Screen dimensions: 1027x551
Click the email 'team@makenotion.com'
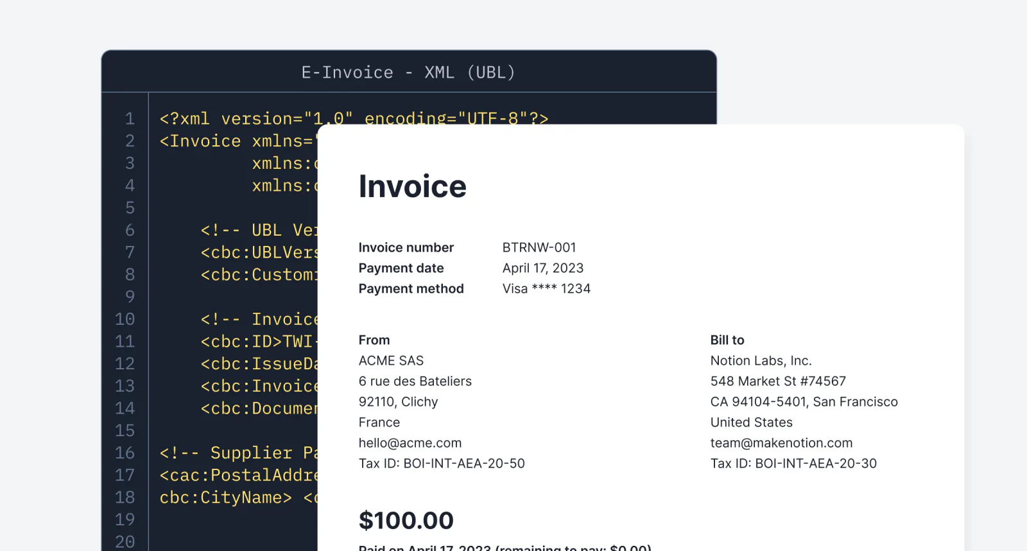[x=781, y=443]
